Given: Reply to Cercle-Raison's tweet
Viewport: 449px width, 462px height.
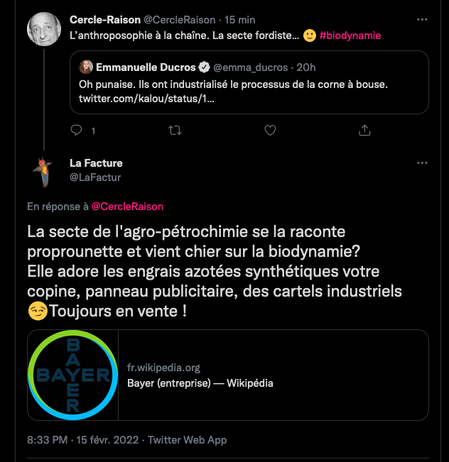Looking at the screenshot, I should [77, 131].
